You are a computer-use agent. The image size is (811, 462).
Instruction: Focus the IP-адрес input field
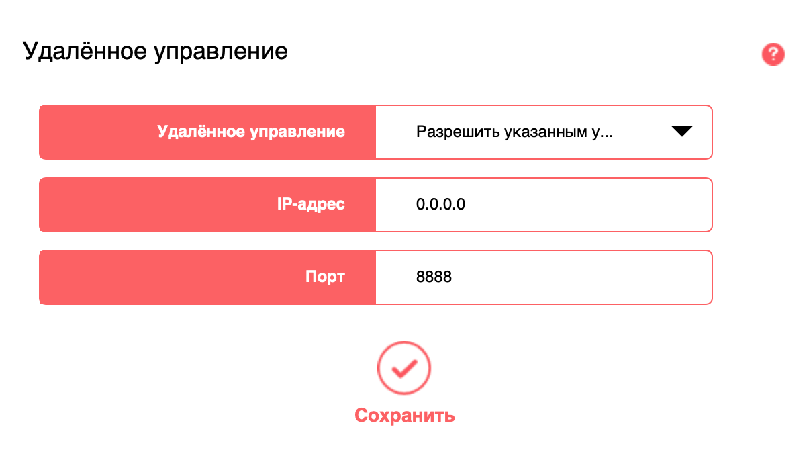pos(544,205)
